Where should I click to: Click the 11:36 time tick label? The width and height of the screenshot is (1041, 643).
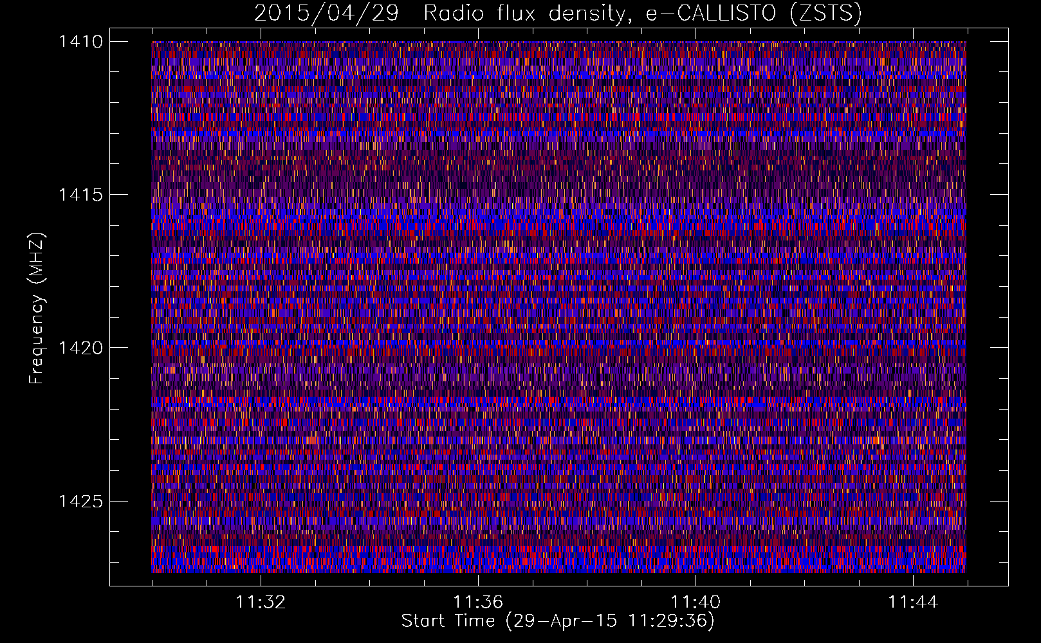point(478,602)
